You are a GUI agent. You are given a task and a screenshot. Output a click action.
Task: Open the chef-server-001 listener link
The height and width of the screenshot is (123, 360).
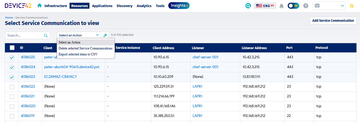[x=205, y=57]
